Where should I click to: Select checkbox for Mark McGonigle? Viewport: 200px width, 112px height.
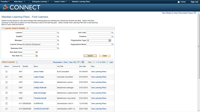coord(7,93)
